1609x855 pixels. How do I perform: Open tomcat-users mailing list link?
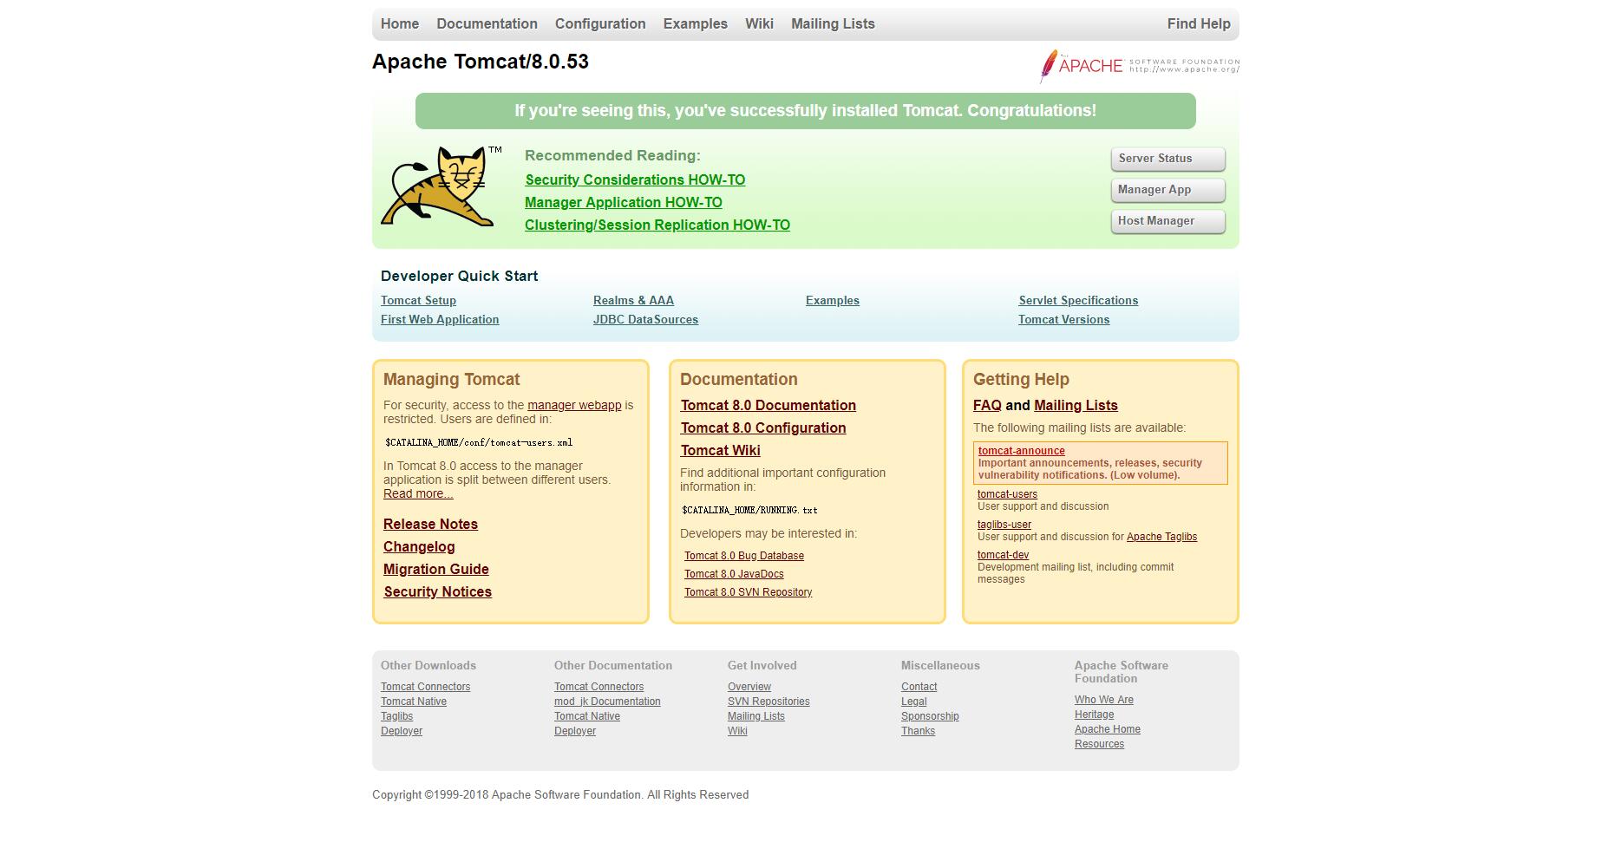tap(1007, 494)
